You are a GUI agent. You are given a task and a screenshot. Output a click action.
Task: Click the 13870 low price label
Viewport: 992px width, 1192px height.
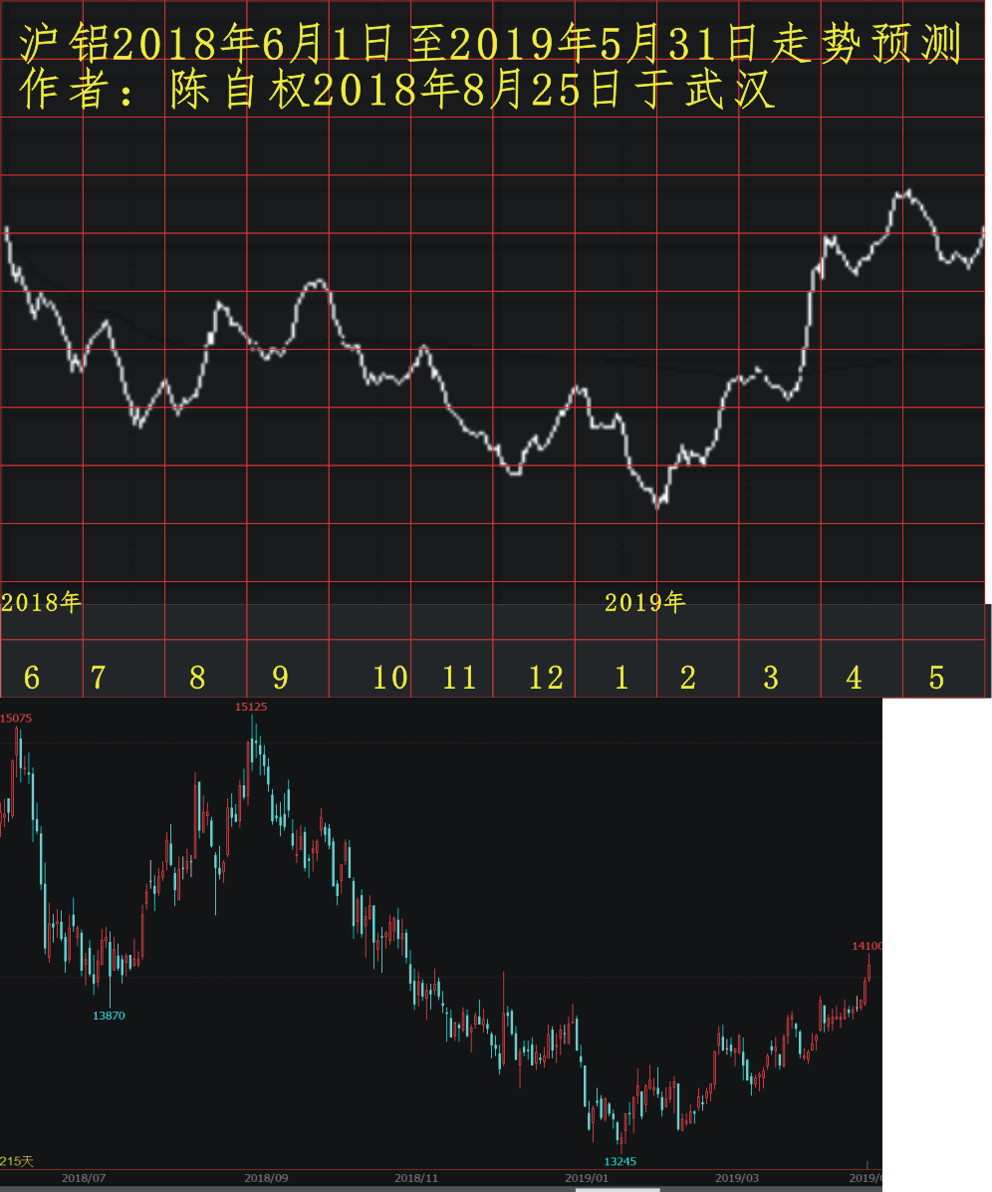point(109,1015)
